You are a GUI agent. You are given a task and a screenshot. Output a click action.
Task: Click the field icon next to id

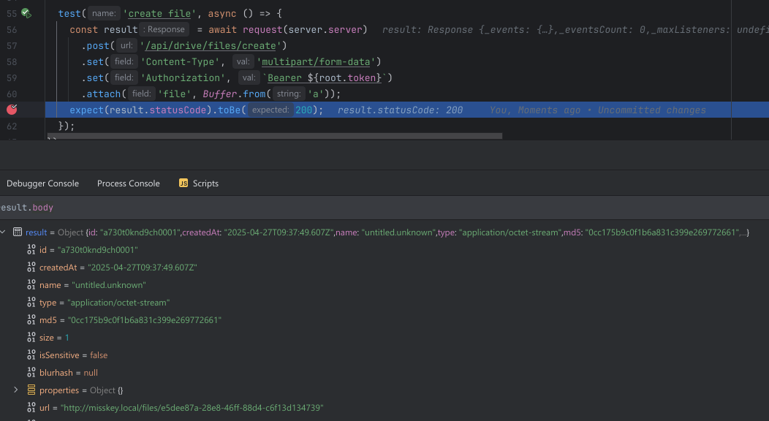31,250
